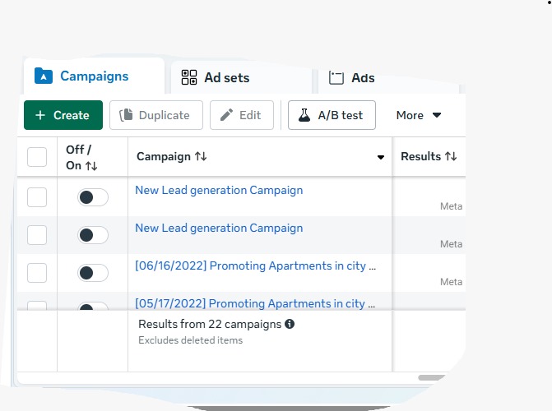552x411 pixels.
Task: Click the Campaigns folder icon
Action: point(44,76)
